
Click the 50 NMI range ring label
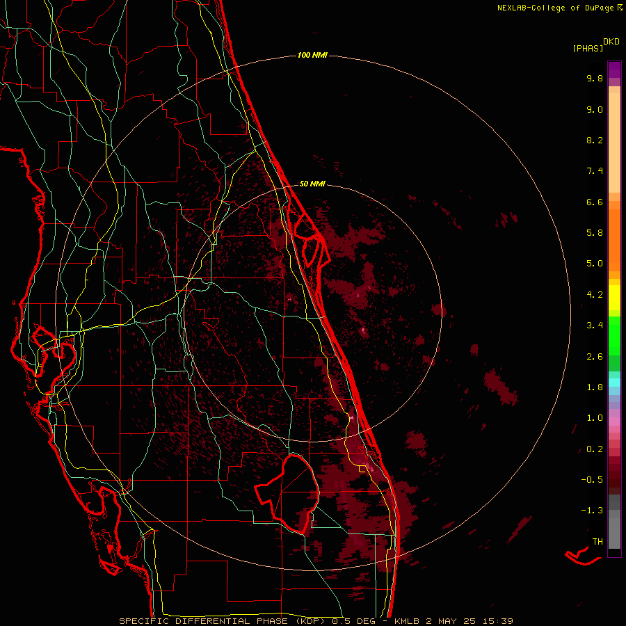click(x=312, y=184)
